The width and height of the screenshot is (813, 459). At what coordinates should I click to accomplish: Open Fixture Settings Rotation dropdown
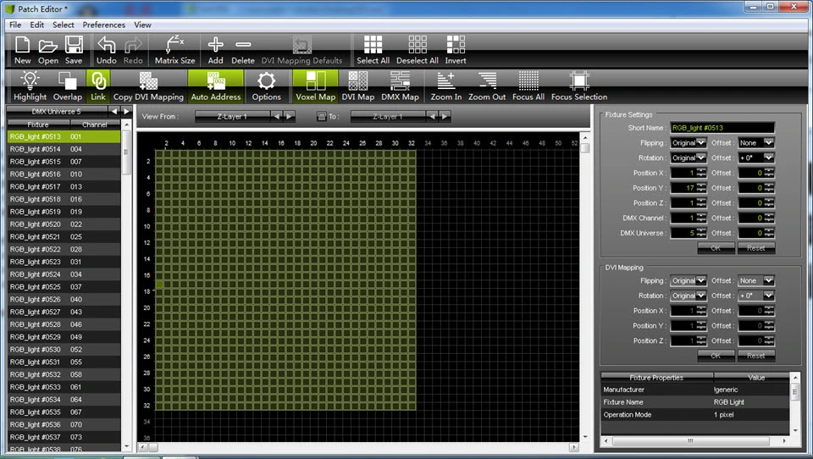688,158
